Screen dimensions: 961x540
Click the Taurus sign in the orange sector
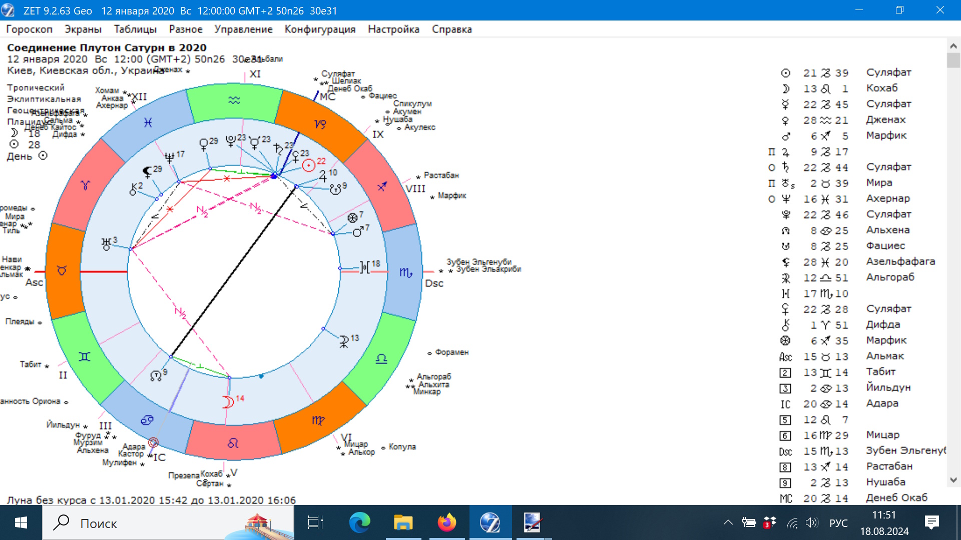click(x=62, y=270)
